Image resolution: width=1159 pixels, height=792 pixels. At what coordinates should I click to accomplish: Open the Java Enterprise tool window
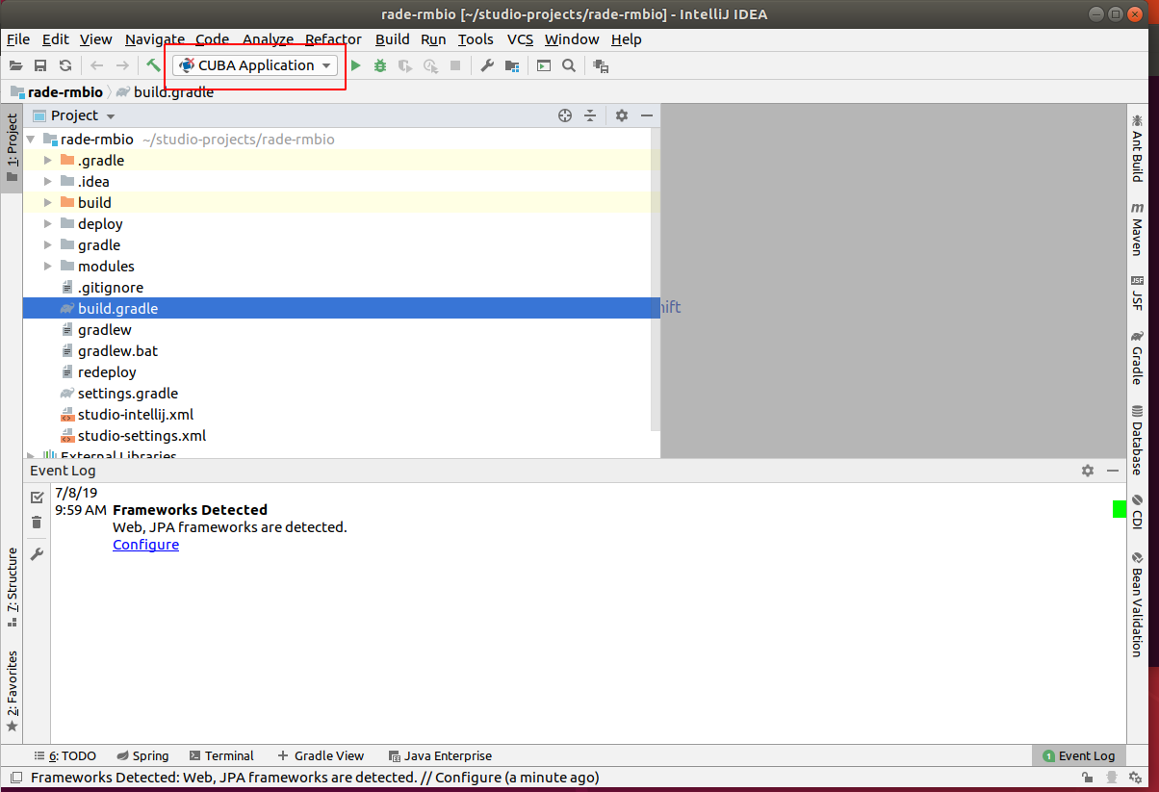(440, 756)
